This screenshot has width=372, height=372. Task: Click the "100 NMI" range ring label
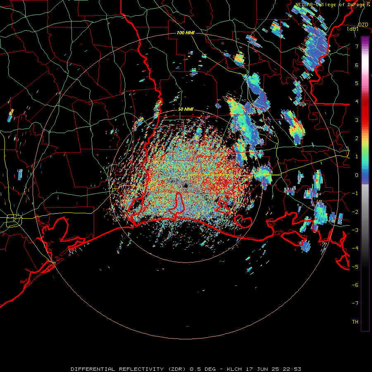tap(186, 33)
